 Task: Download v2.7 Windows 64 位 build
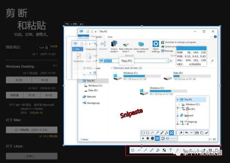44,80
